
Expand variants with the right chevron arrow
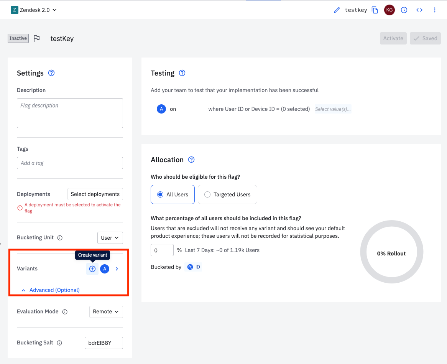coord(117,269)
